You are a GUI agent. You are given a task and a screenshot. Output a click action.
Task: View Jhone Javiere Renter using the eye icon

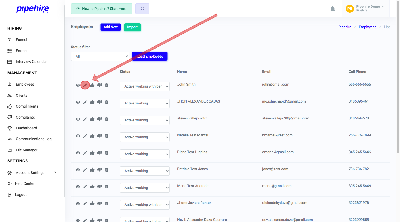(x=78, y=203)
